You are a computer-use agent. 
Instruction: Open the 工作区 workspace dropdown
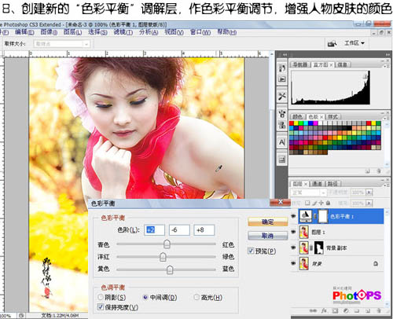(x=354, y=43)
